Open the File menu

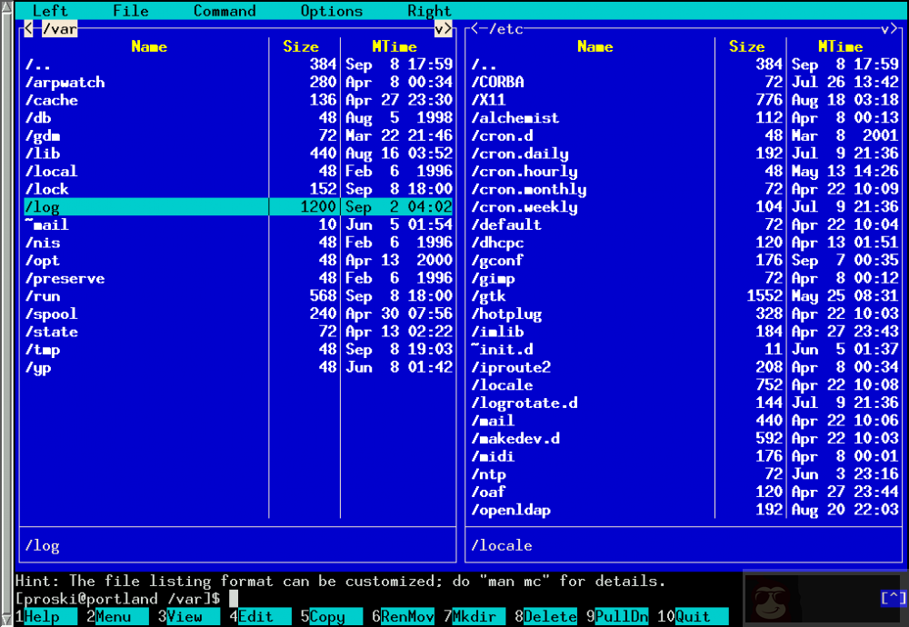[130, 10]
